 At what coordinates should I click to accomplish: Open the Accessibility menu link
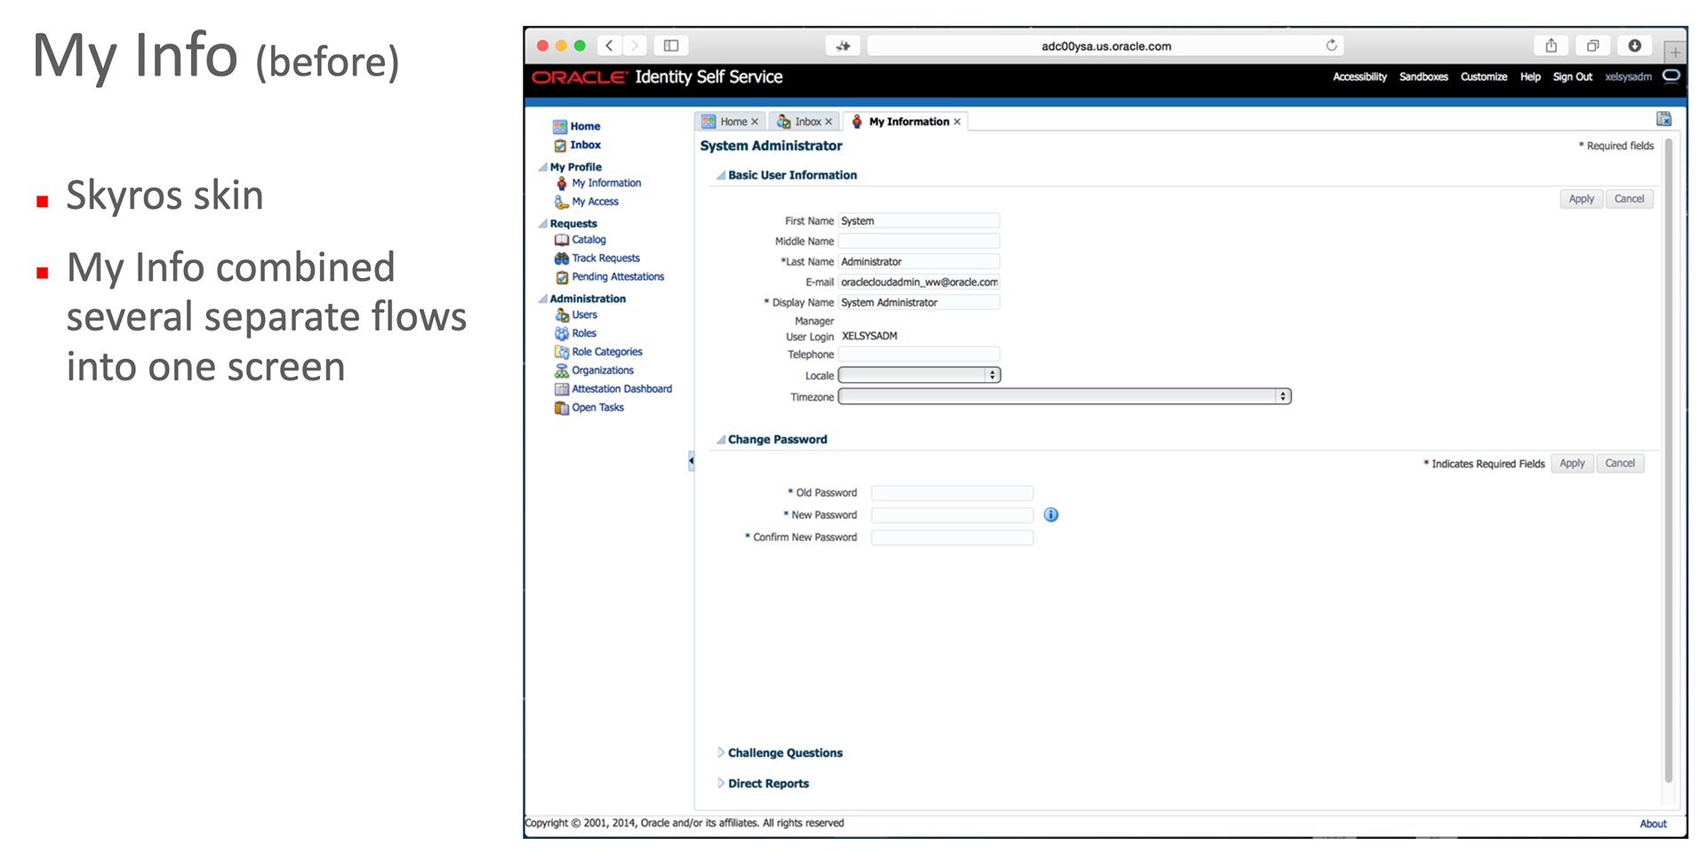tap(1359, 76)
